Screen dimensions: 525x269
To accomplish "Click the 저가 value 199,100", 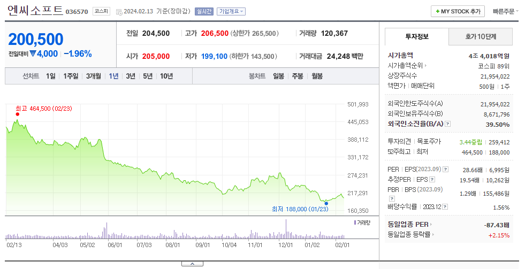I will 214,57.
